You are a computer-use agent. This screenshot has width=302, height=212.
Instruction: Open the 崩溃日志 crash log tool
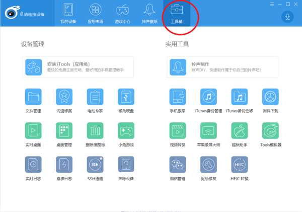[x=64, y=164]
